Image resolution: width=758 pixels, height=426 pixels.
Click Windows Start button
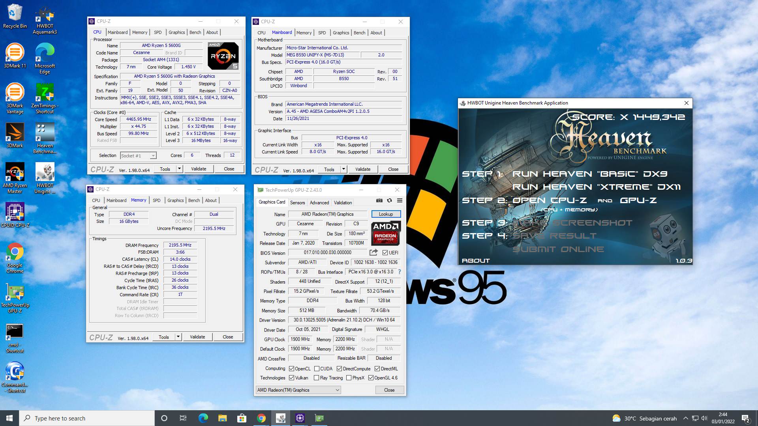9,418
